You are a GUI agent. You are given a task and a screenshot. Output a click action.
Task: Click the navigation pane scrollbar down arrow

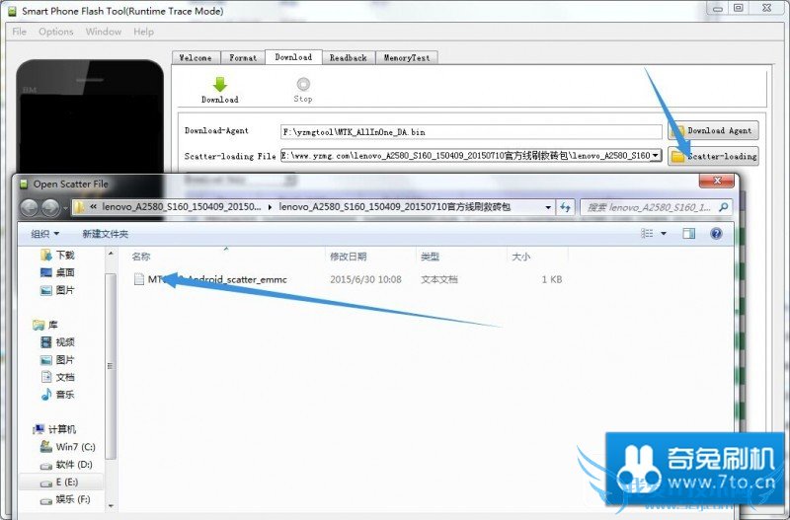coord(111,506)
